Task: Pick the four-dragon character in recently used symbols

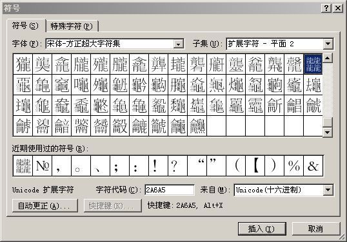Action: pyautogui.click(x=23, y=165)
